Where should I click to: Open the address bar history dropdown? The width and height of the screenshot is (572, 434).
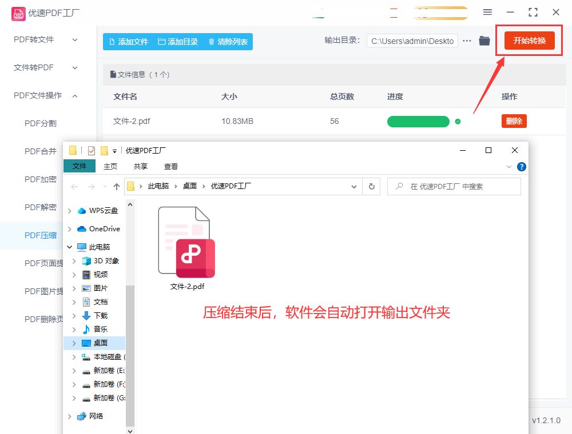click(354, 187)
